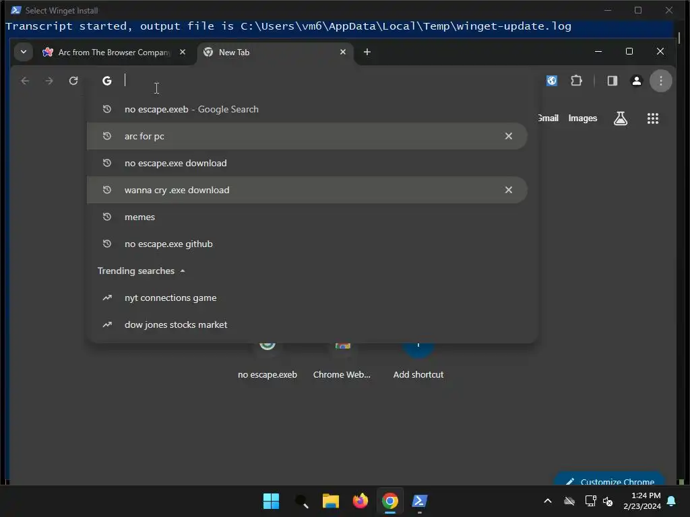
Task: Open the clock and date flyout
Action: pos(642,501)
